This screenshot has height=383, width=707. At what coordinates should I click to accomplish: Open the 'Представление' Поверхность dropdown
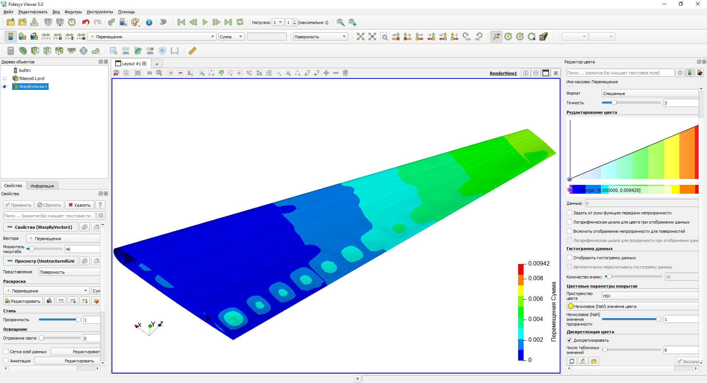click(x=70, y=272)
